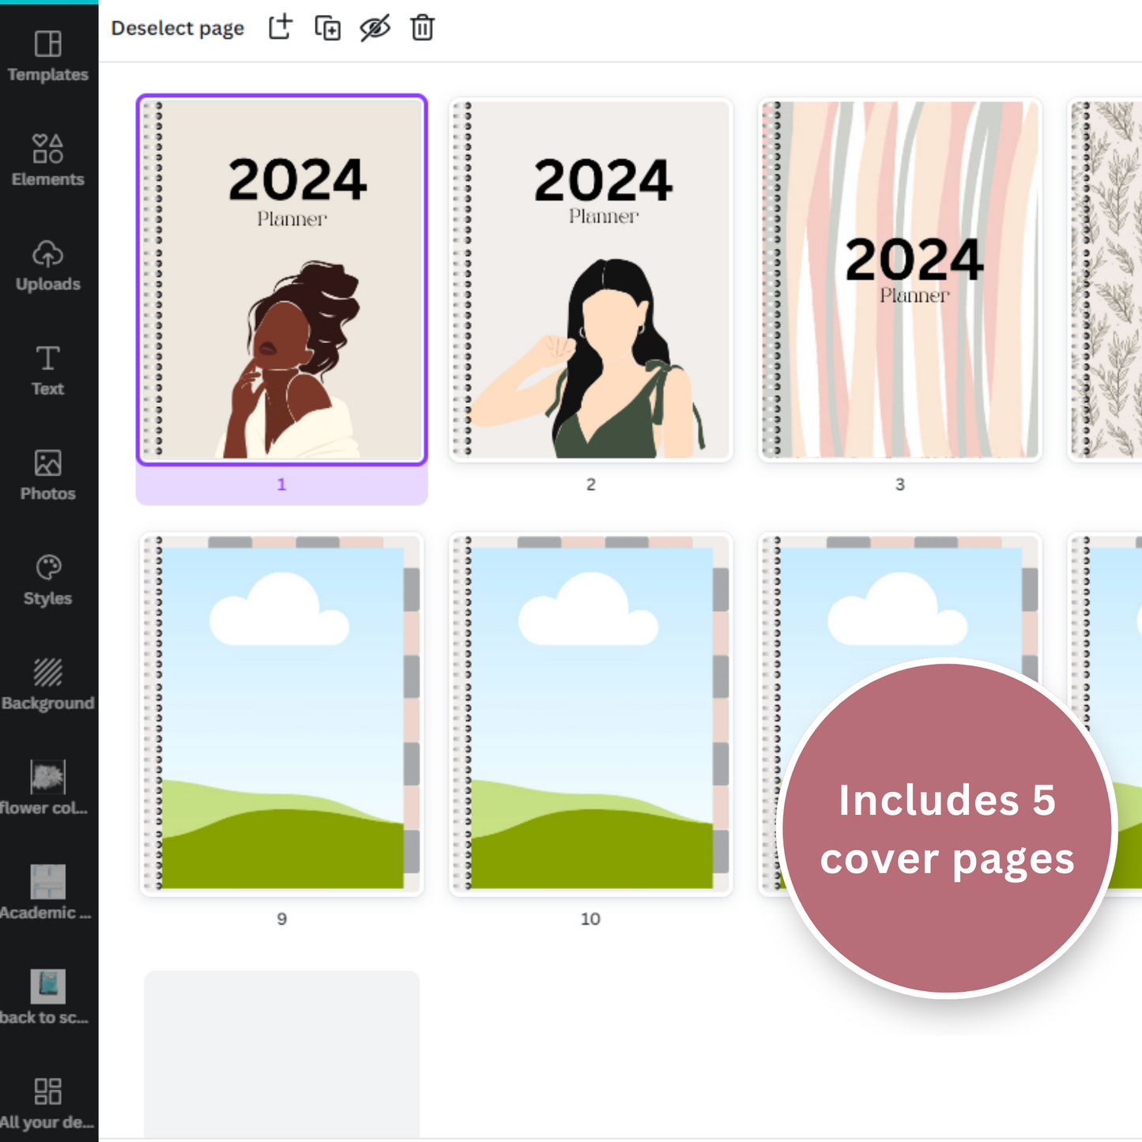Duplicate the selected page
The height and width of the screenshot is (1142, 1142).
coord(327,28)
